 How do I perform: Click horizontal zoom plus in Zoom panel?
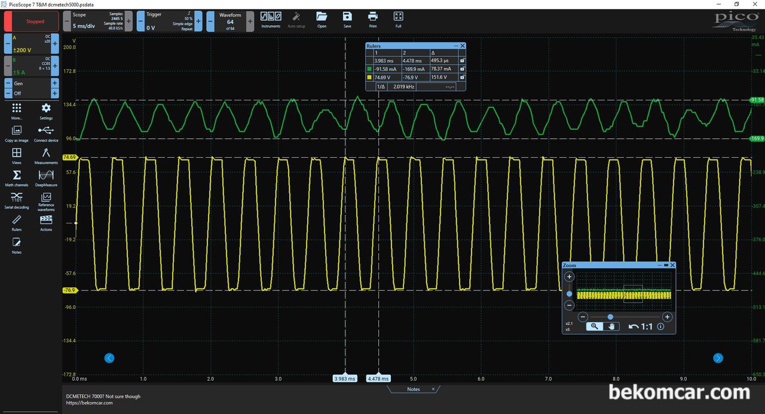pyautogui.click(x=668, y=317)
